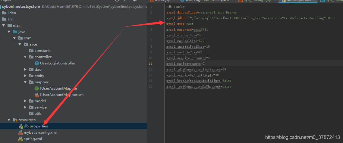Screen dimensions: 343x143
Task: Open the IUserAccountMapper interface
Action: tap(59, 88)
